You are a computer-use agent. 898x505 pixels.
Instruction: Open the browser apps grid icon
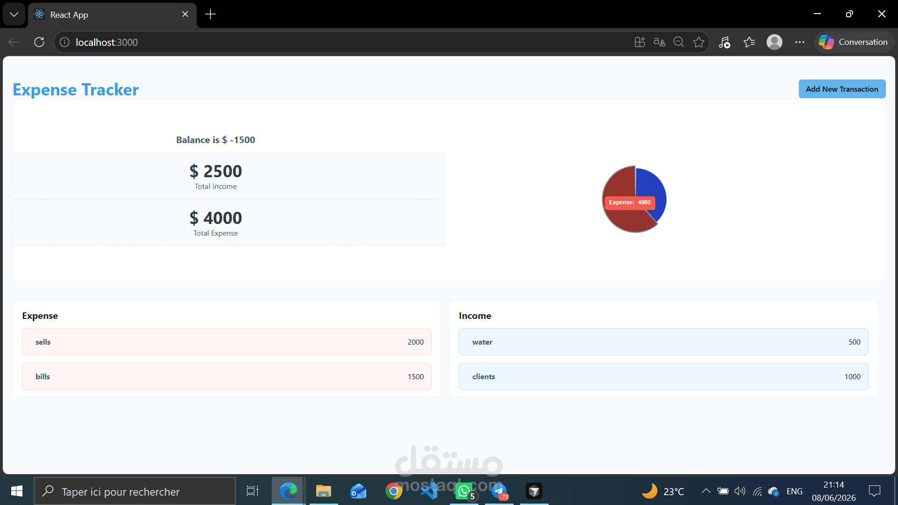(x=640, y=42)
